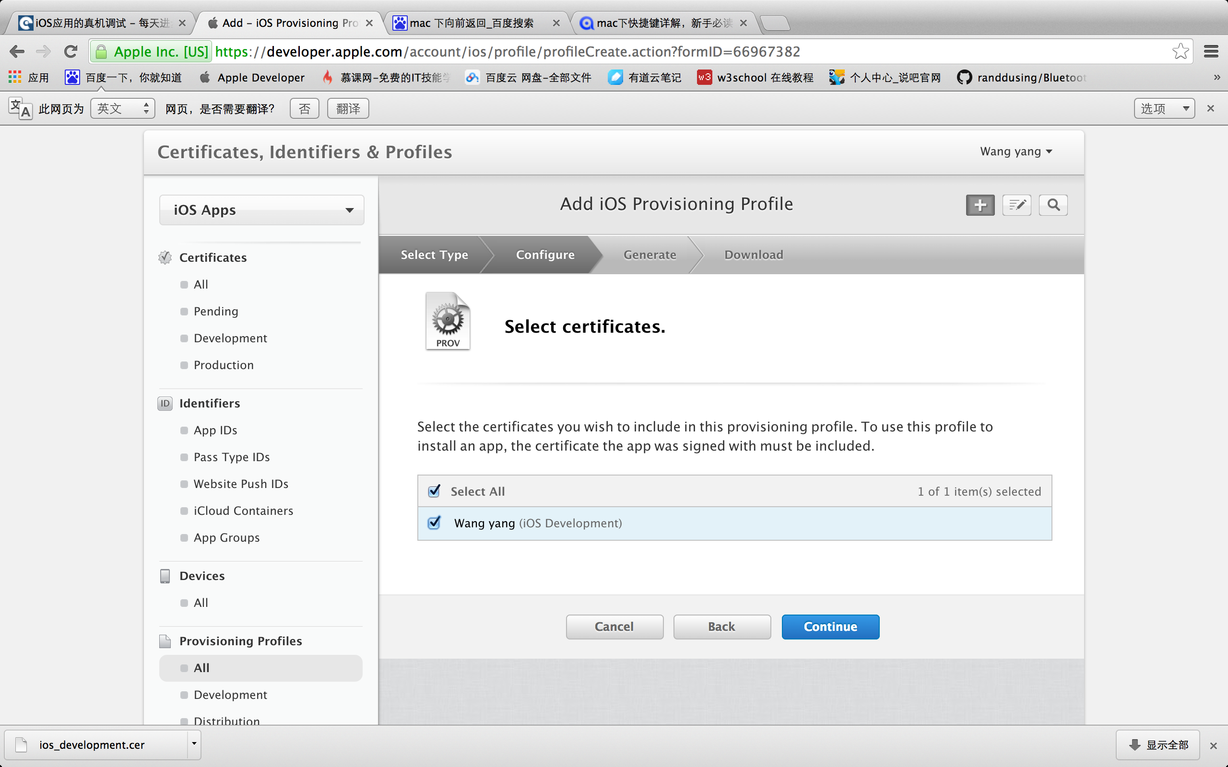Open Development under Certificates

pyautogui.click(x=230, y=338)
